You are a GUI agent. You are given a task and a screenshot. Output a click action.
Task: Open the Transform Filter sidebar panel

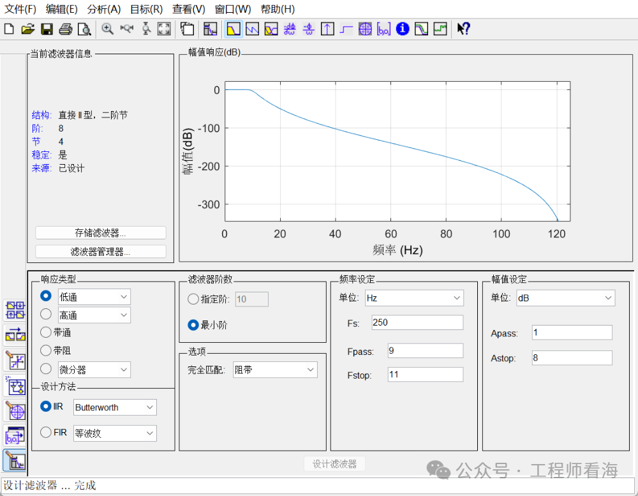click(x=15, y=335)
